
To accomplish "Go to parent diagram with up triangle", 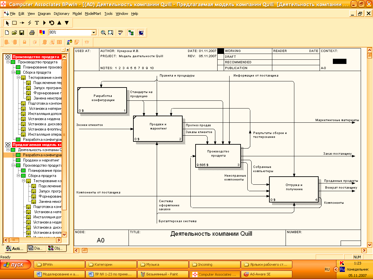I will [59, 23].
